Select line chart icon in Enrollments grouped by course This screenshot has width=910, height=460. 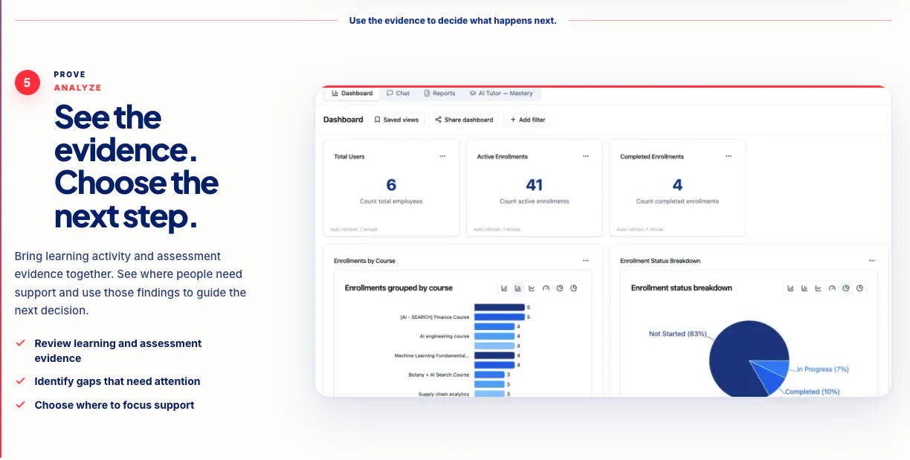(x=532, y=288)
